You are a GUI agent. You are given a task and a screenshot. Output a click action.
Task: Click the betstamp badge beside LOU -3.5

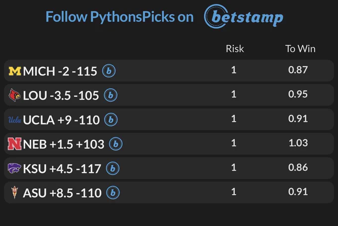point(110,95)
